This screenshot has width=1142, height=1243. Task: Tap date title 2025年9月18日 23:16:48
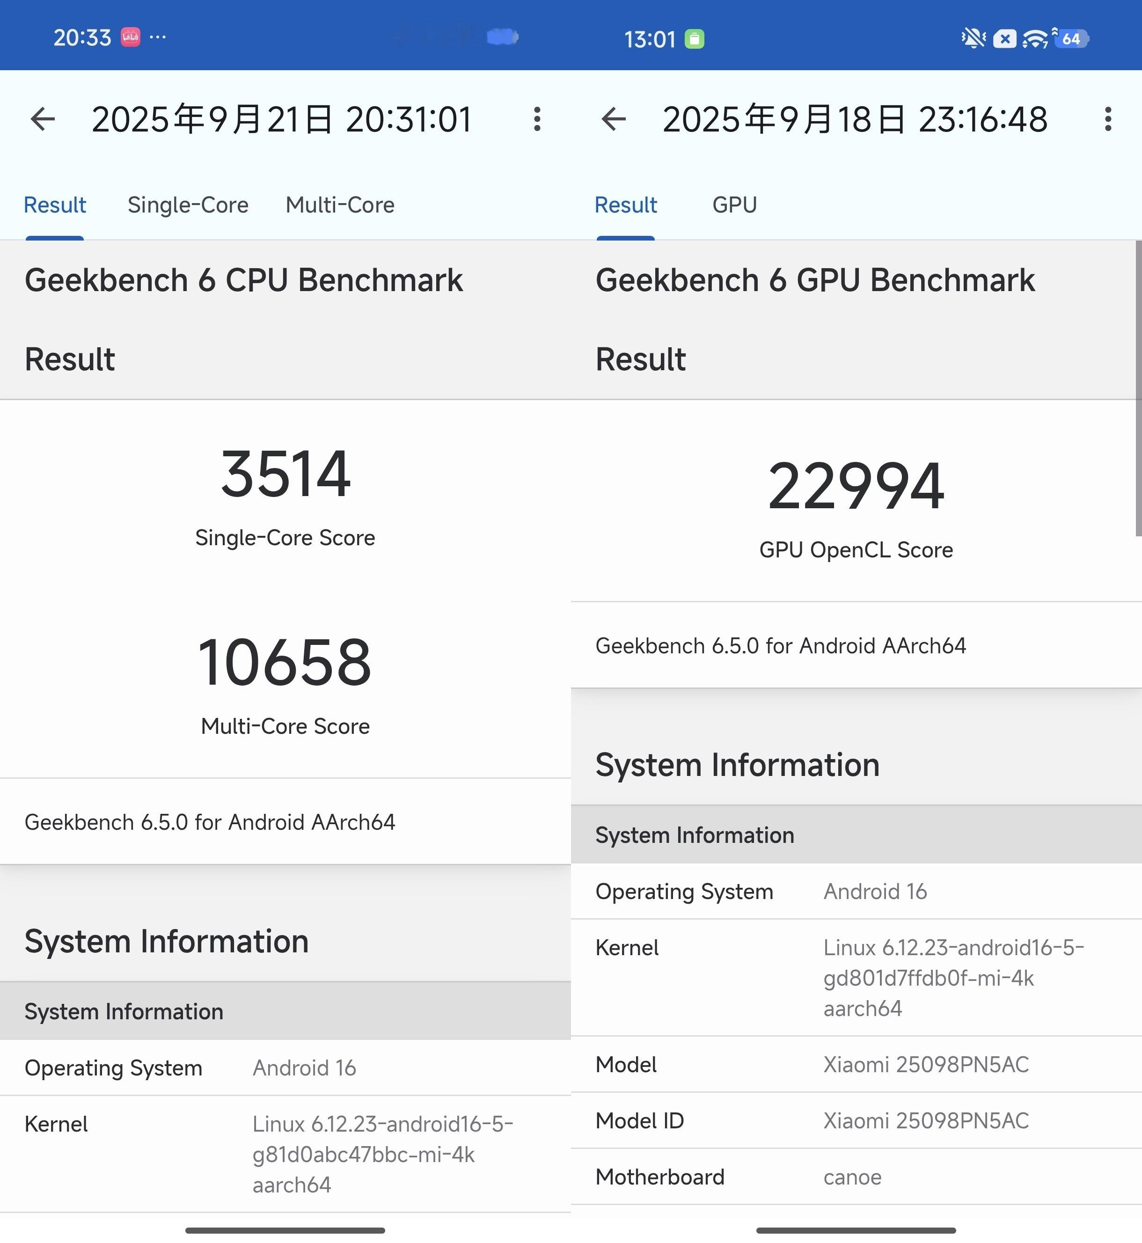pos(855,118)
